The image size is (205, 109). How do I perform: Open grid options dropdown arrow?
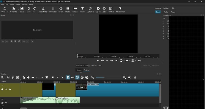136,61
